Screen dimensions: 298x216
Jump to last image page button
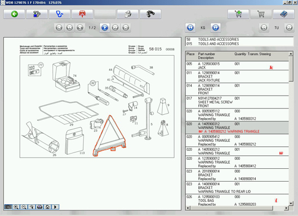pyautogui.click(x=126, y=28)
